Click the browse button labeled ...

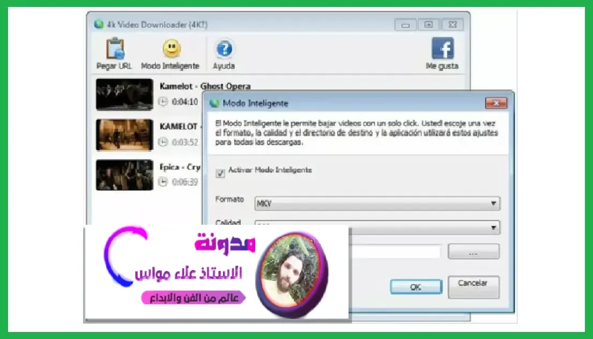coord(473,252)
